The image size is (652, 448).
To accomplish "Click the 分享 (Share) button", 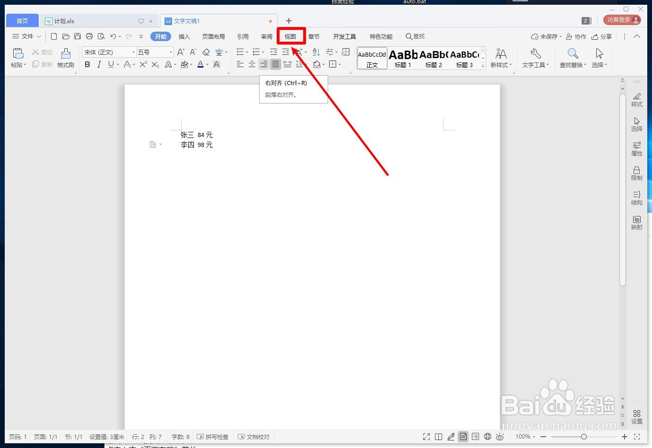I will 602,36.
